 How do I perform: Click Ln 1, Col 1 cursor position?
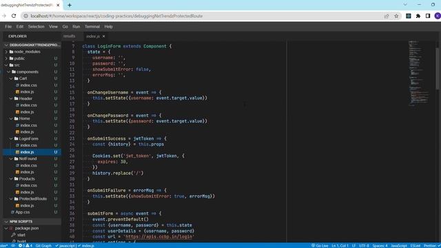340,246
